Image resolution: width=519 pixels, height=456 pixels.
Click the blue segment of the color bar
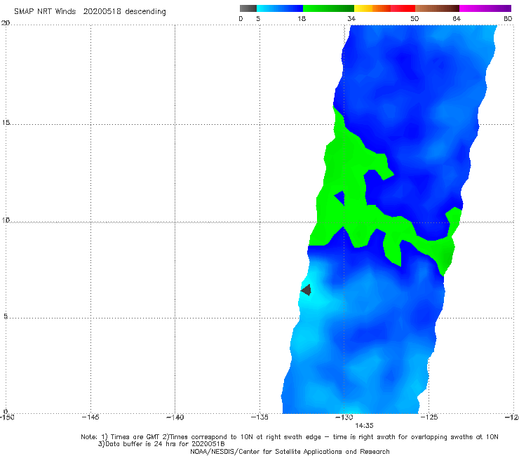coord(280,8)
